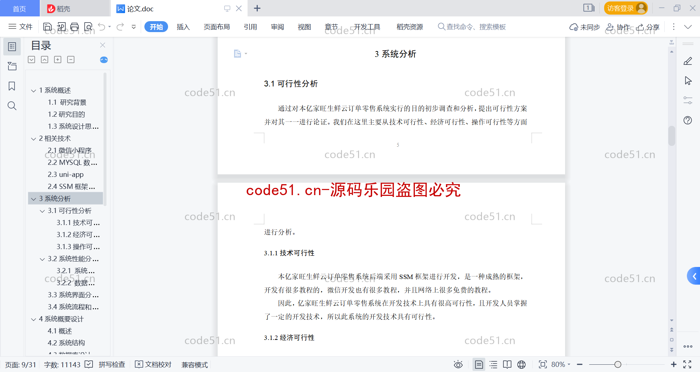Add a new document tab

click(257, 8)
